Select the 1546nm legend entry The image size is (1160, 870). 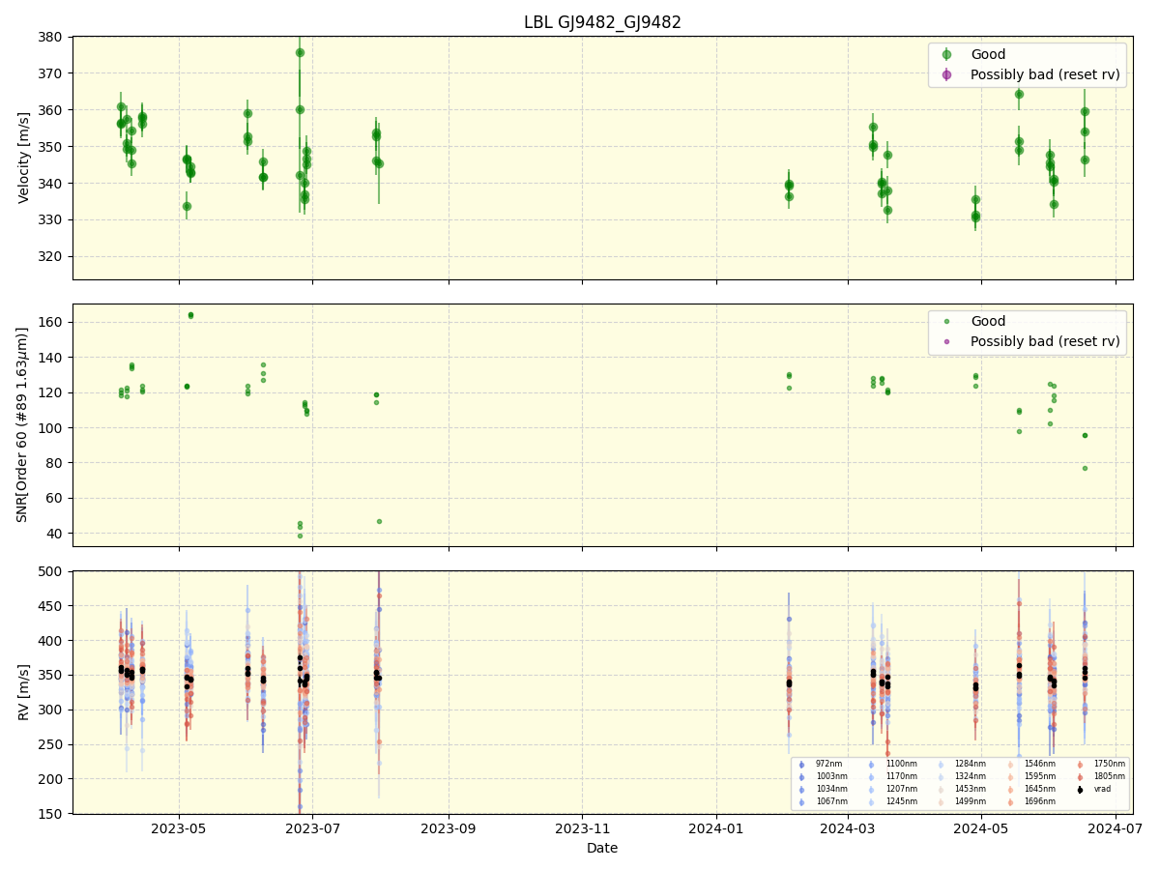(x=1030, y=764)
